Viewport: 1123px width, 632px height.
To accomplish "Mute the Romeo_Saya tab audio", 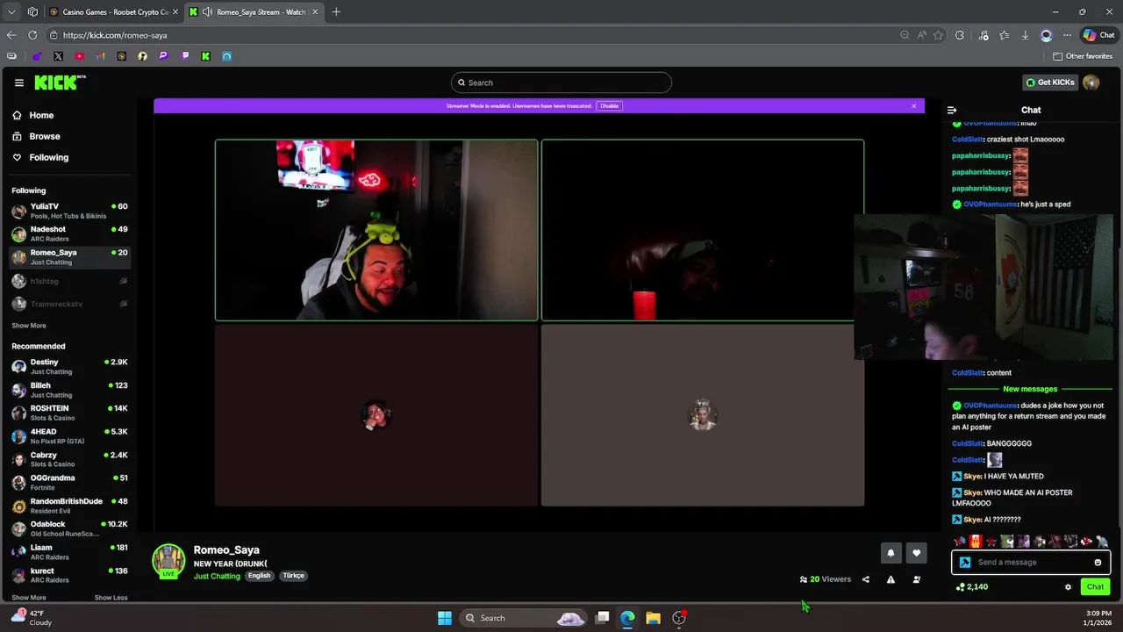I will click(x=207, y=12).
